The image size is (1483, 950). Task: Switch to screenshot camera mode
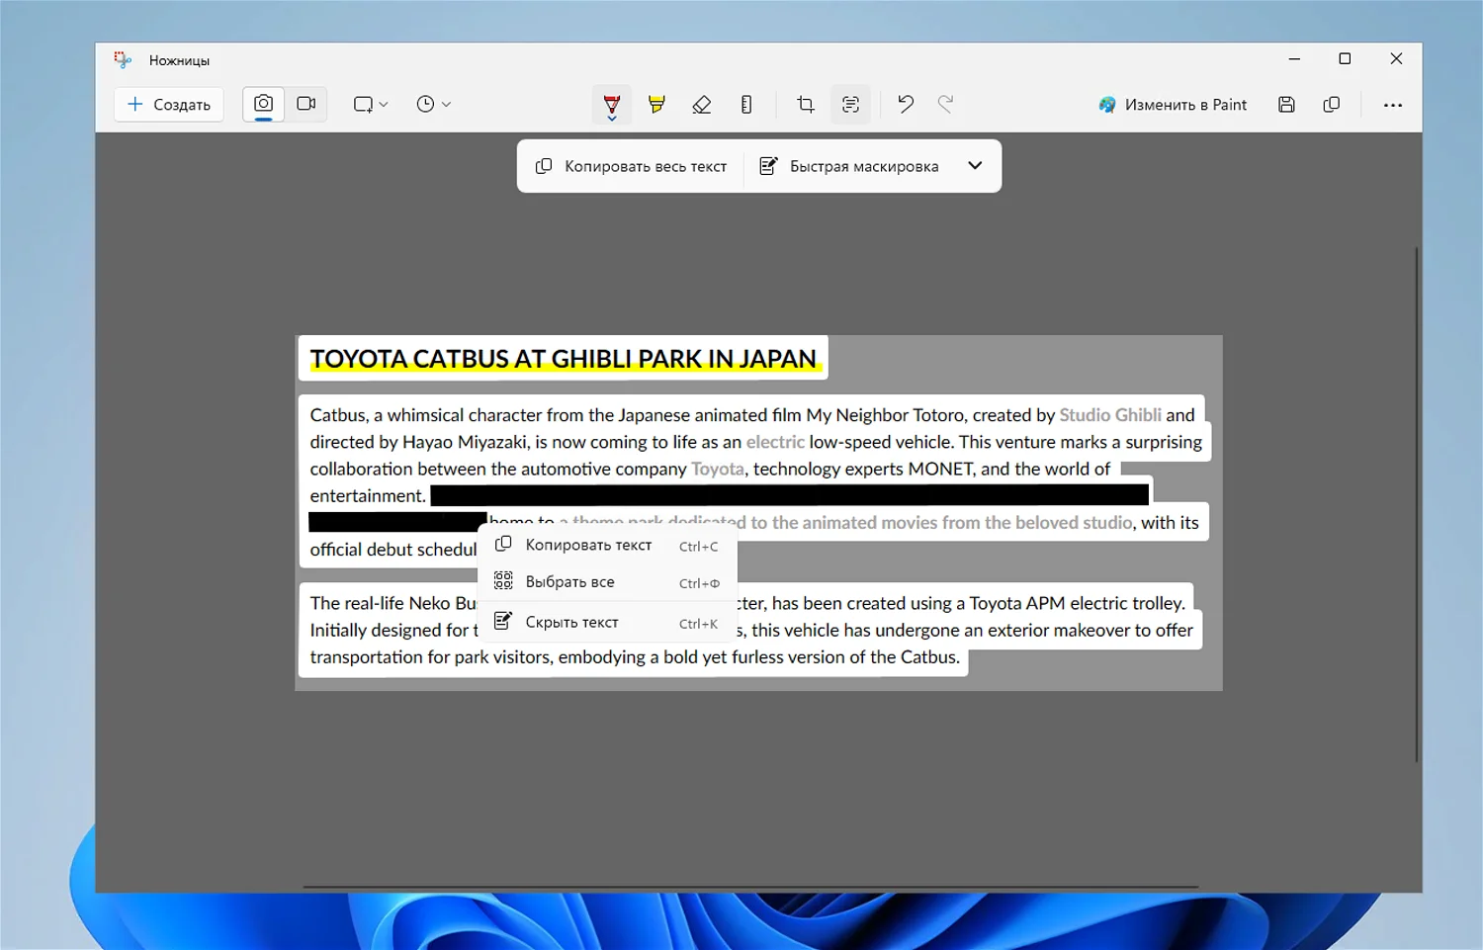point(263,104)
